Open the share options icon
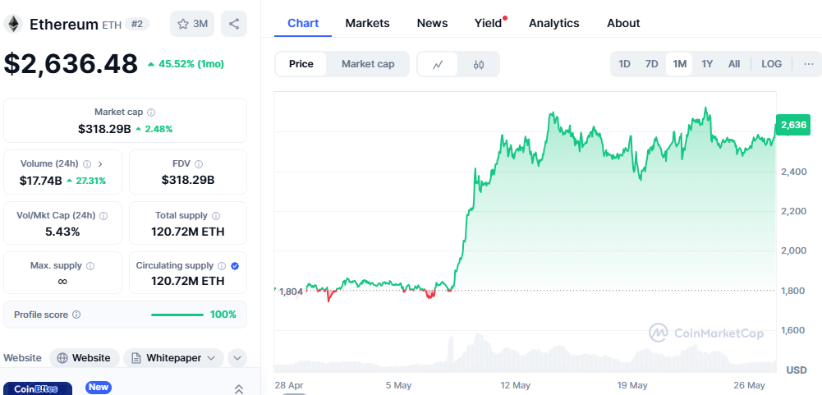 click(x=234, y=24)
